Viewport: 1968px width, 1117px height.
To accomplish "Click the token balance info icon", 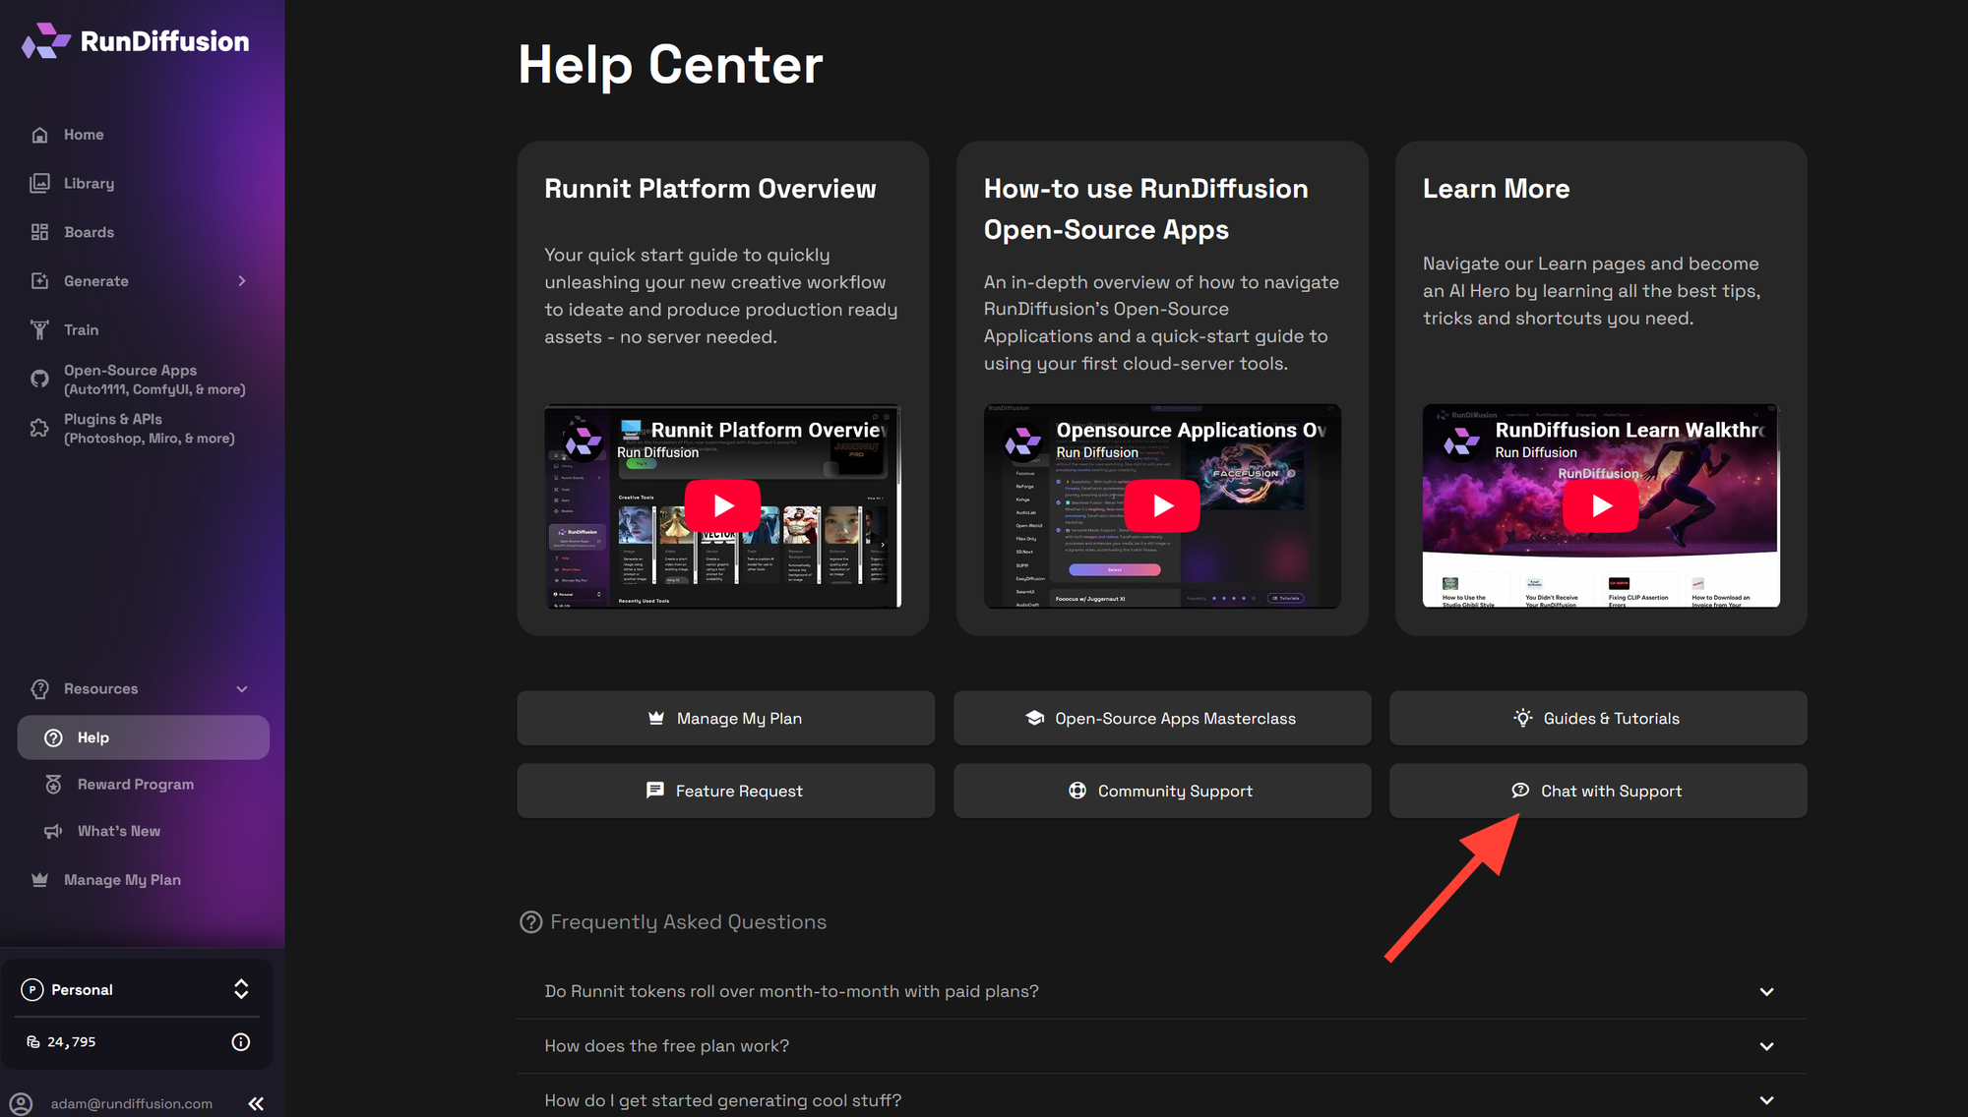I will click(241, 1042).
